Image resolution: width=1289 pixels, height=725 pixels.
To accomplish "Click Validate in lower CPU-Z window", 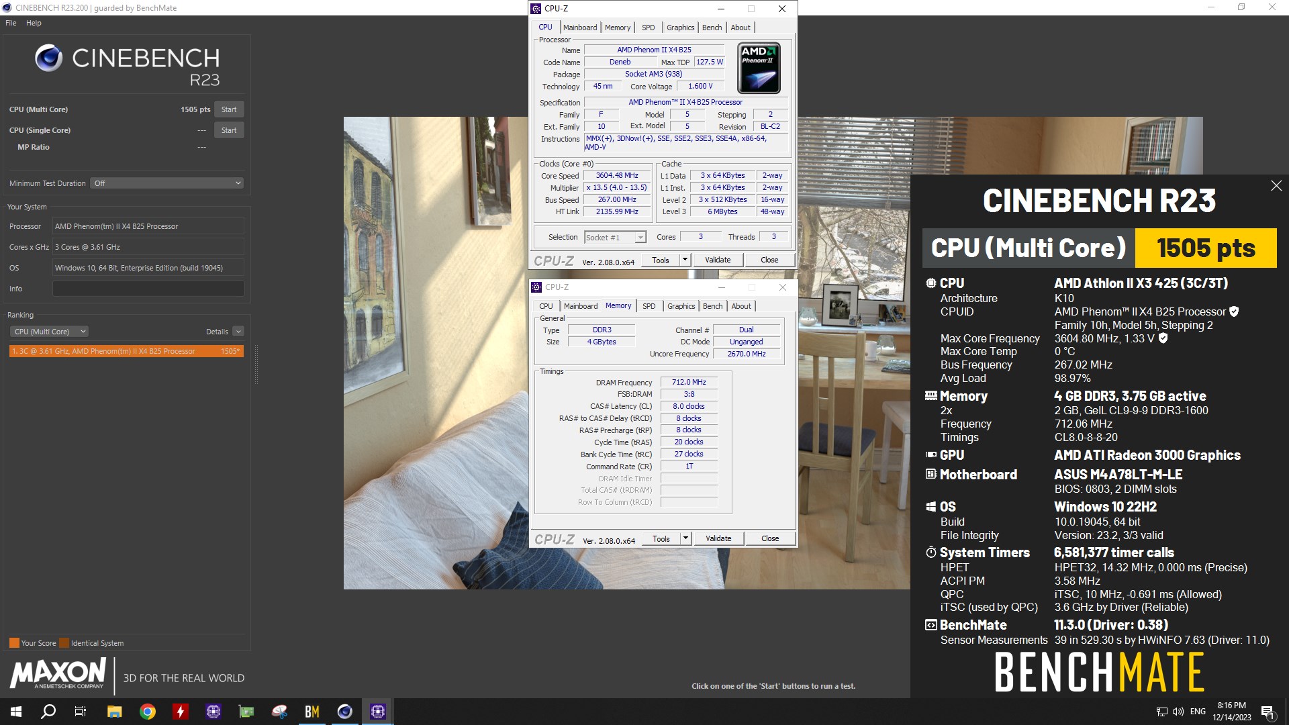I will pos(718,538).
